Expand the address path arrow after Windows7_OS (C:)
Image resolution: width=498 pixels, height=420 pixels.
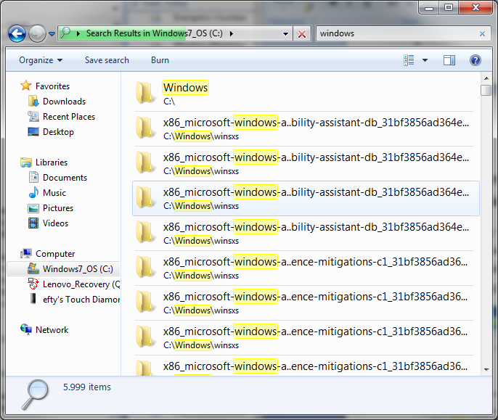click(232, 33)
